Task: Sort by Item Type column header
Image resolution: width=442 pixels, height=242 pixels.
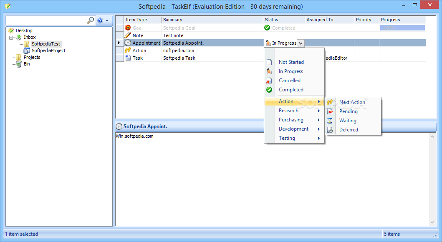Action: (x=142, y=20)
